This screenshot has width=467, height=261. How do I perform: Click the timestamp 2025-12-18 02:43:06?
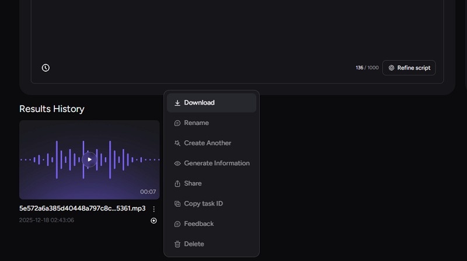pyautogui.click(x=47, y=220)
